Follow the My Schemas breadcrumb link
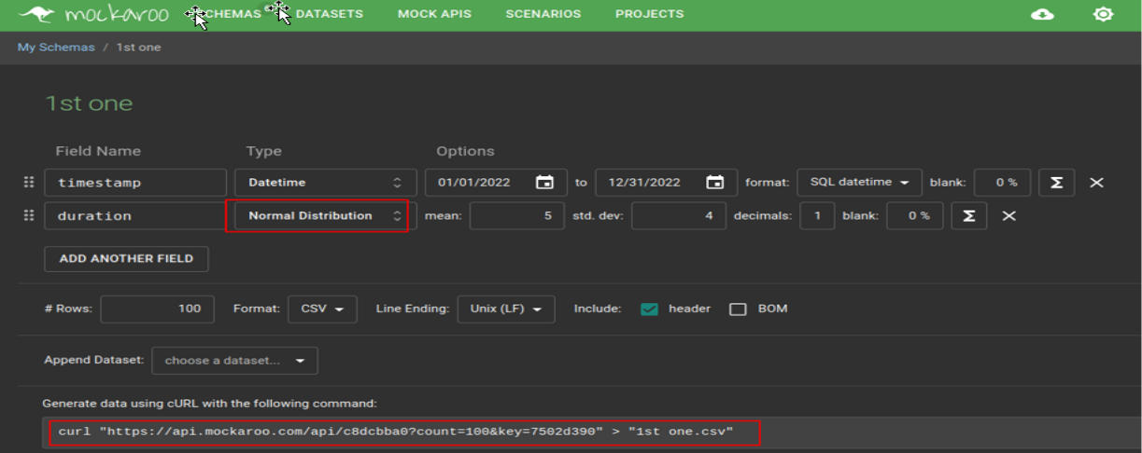Viewport: 1142px width, 453px height. tap(56, 48)
